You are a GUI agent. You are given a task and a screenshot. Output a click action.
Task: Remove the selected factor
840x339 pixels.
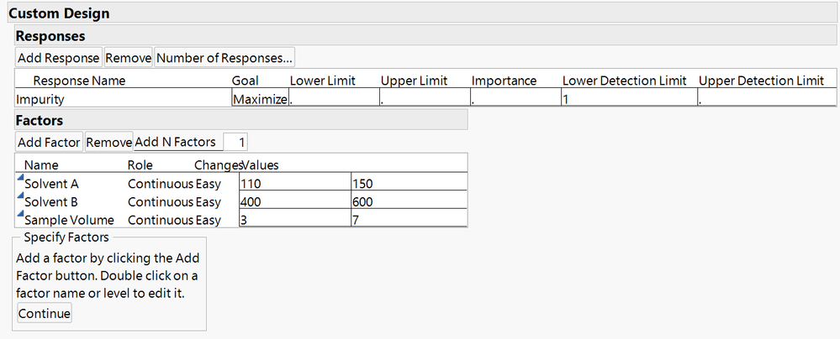[109, 143]
